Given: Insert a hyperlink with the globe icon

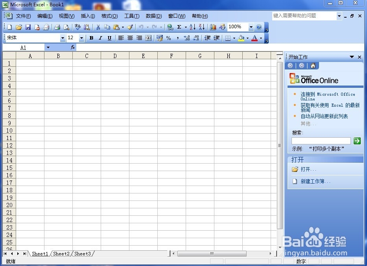Looking at the screenshot, I should coord(170,27).
